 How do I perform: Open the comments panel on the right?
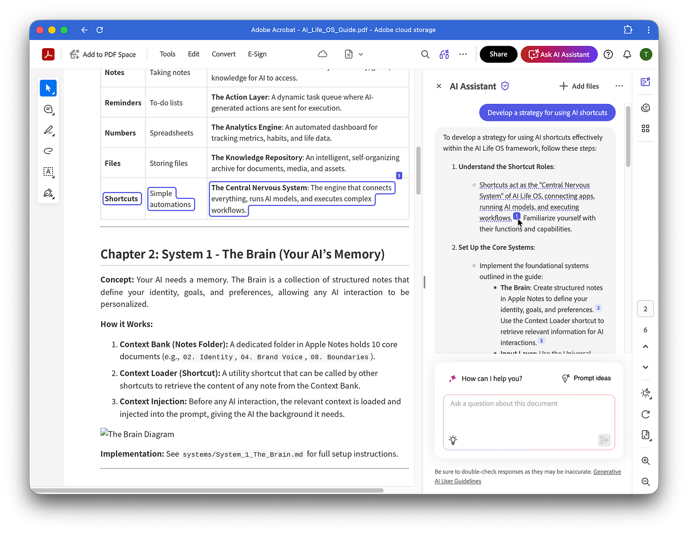click(645, 107)
